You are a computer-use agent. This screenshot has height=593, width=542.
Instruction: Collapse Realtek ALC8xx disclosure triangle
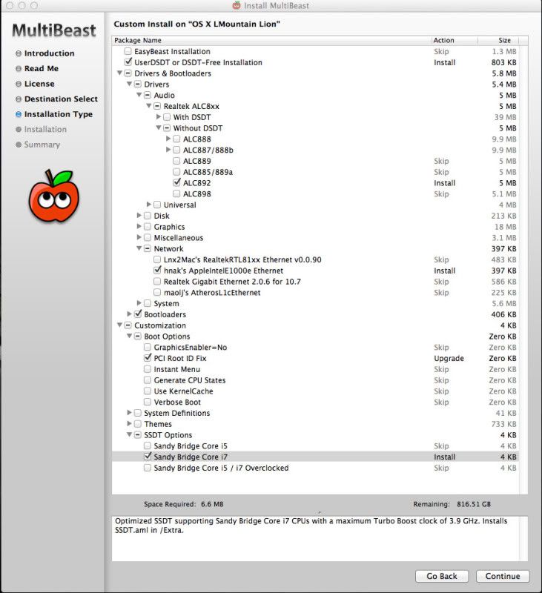[x=149, y=105]
